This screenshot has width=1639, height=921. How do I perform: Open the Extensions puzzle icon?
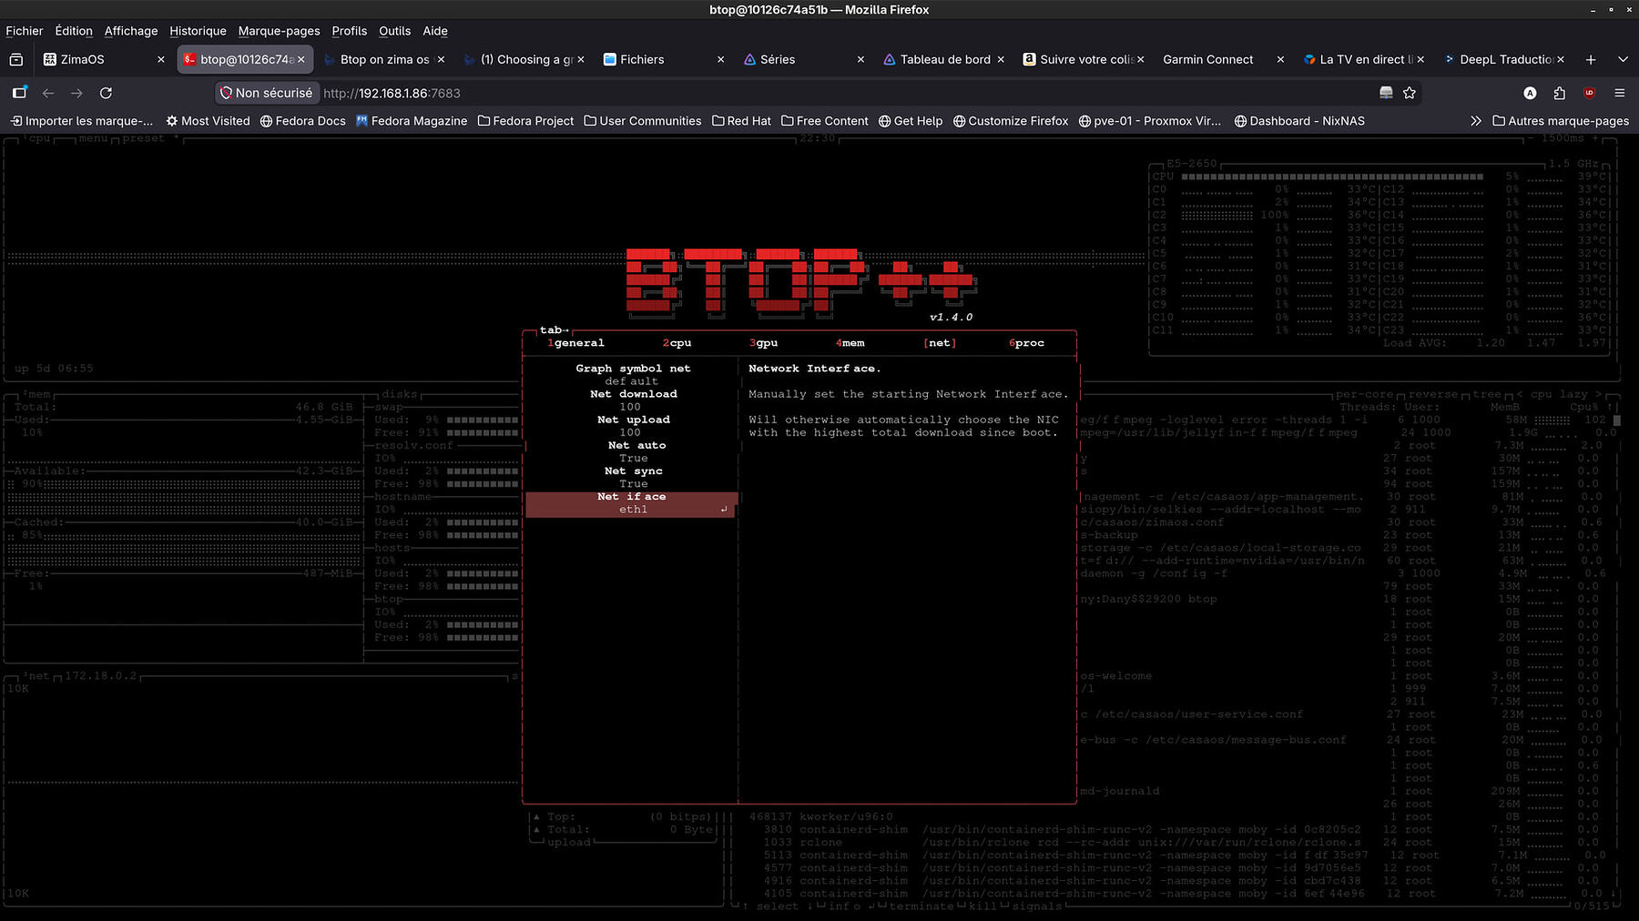(1560, 93)
